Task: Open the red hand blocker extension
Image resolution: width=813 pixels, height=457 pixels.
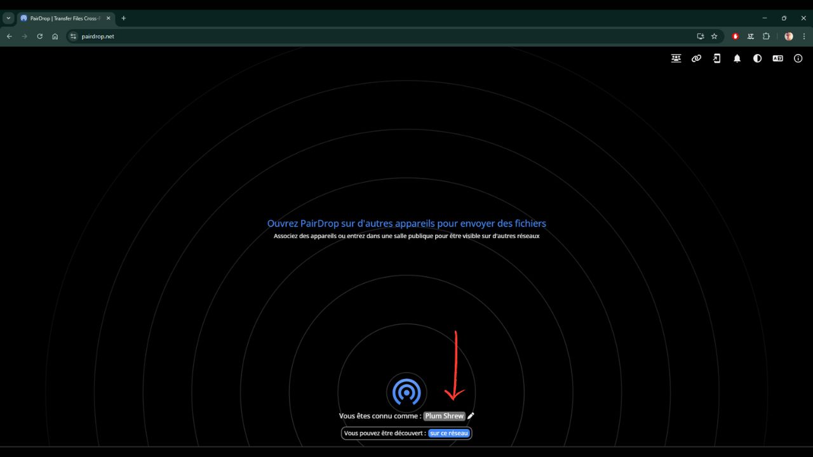Action: 736,36
